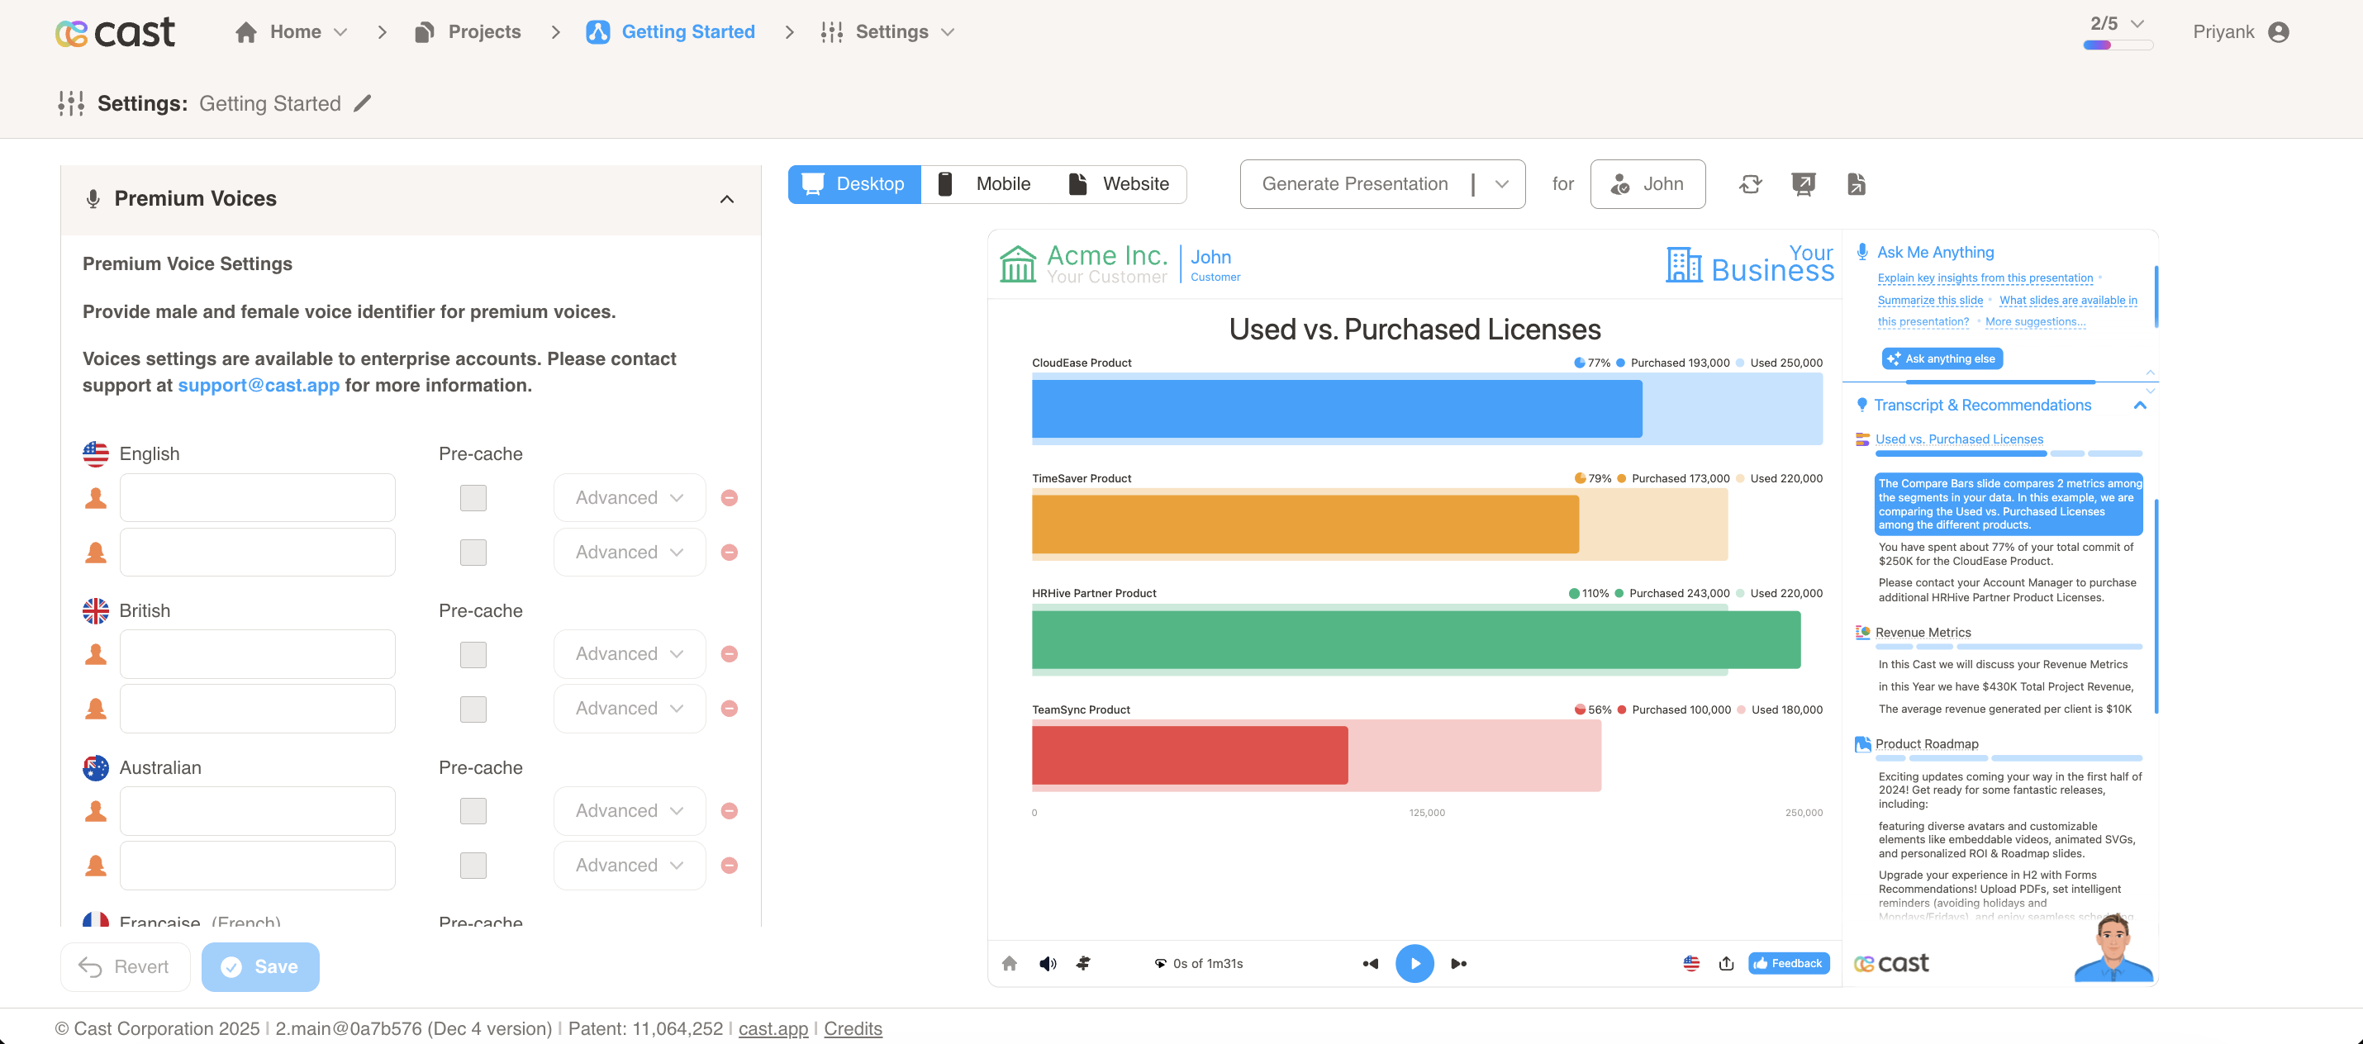Screen dimensions: 2363x1044
Task: Click the support@cast.app email link
Action: click(259, 386)
